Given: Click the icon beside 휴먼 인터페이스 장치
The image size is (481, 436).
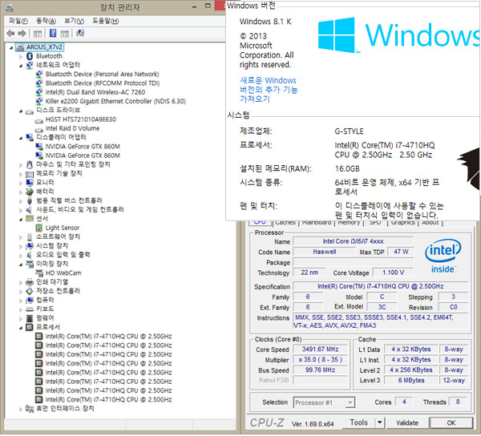Looking at the screenshot, I should click(x=30, y=409).
